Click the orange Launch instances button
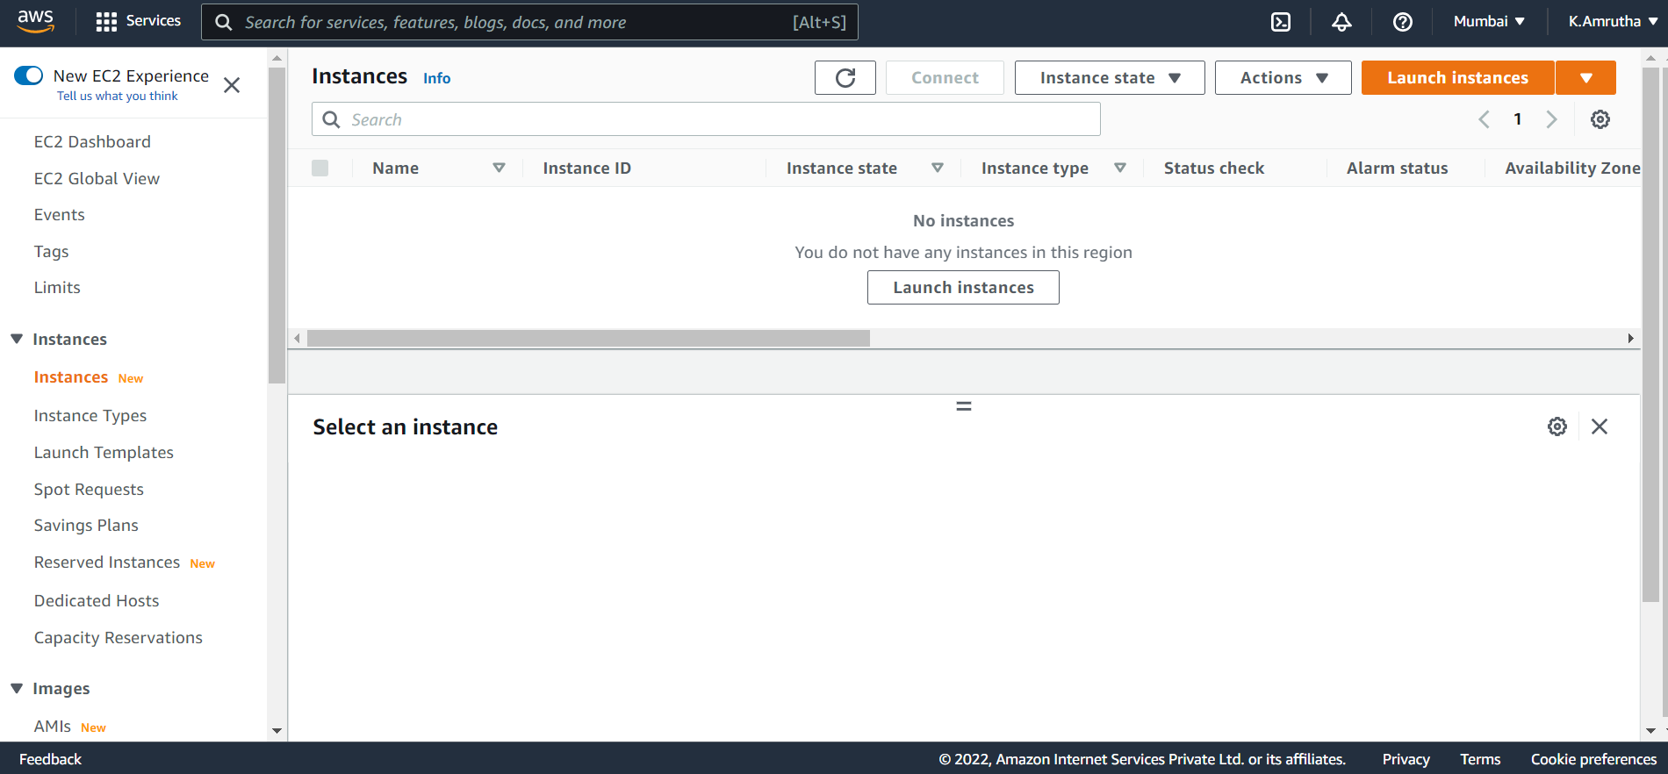 click(x=1457, y=78)
